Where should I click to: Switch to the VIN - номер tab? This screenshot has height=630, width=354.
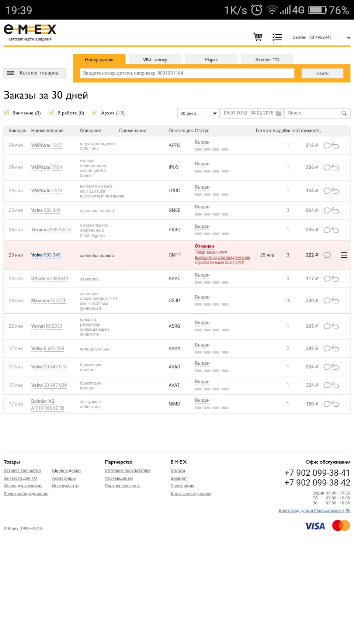[155, 60]
